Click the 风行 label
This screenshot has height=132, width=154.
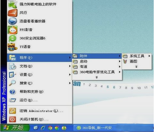click(x=23, y=13)
